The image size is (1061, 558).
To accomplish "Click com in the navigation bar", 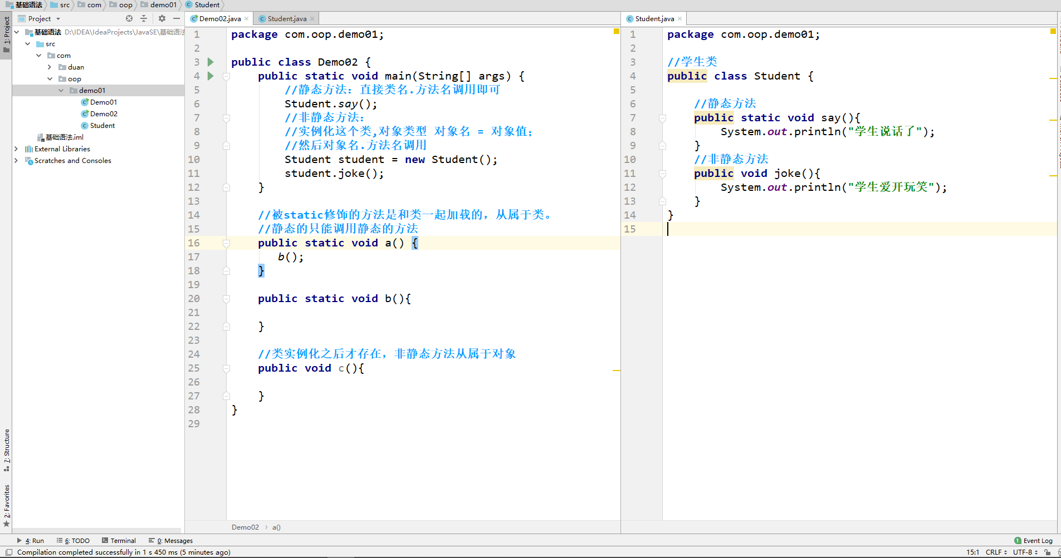I will coord(90,5).
